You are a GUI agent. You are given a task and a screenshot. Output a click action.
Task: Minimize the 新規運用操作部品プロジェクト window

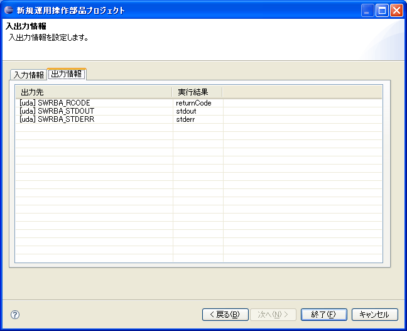click(x=367, y=11)
